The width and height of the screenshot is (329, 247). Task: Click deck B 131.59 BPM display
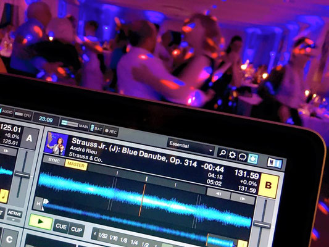tap(247, 174)
